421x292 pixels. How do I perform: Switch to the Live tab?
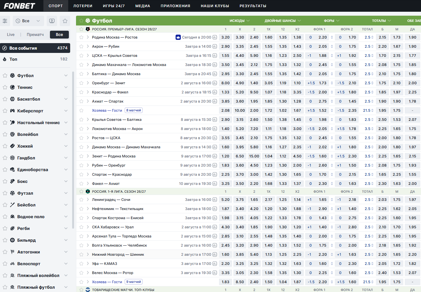(x=11, y=35)
